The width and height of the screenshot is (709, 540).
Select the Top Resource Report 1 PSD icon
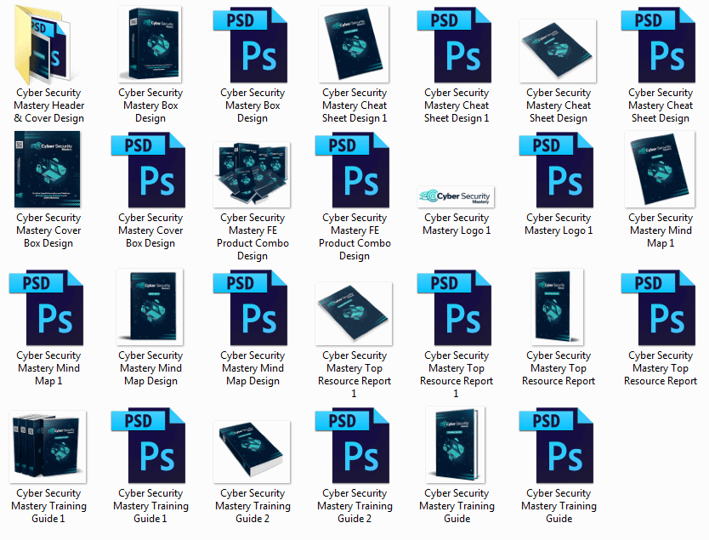tap(455, 308)
